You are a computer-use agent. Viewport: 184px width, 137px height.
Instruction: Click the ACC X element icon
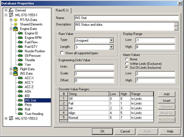click(x=20, y=78)
